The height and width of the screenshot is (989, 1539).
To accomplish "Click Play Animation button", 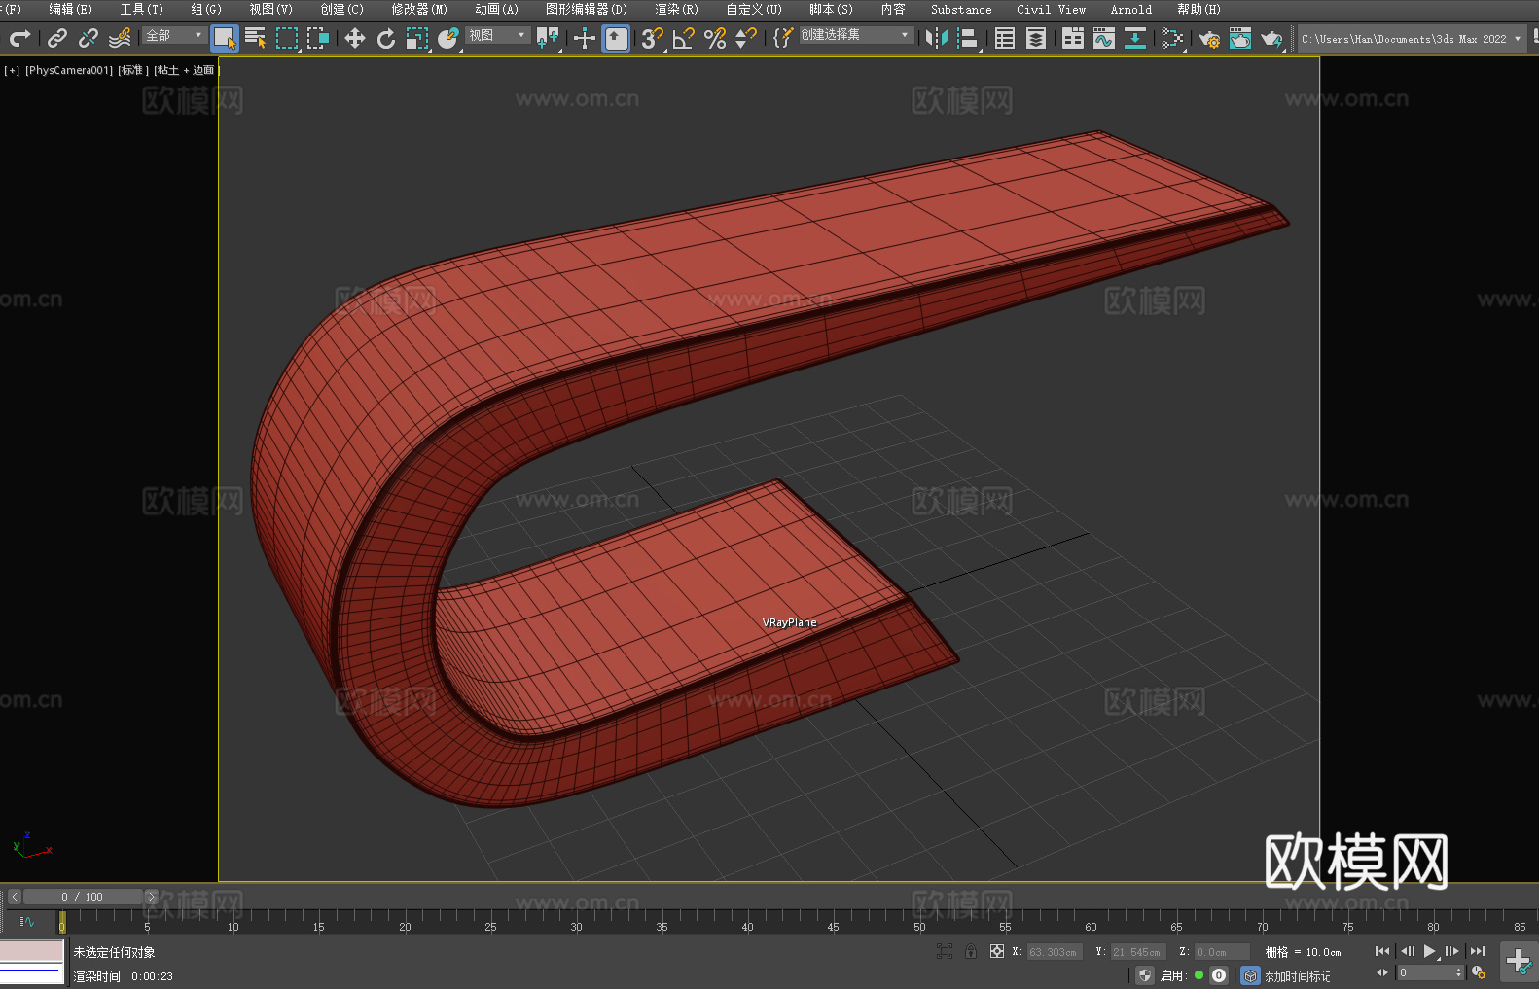I will [x=1429, y=951].
